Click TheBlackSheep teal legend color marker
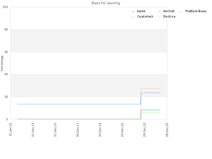212x159 pixels. point(181,12)
